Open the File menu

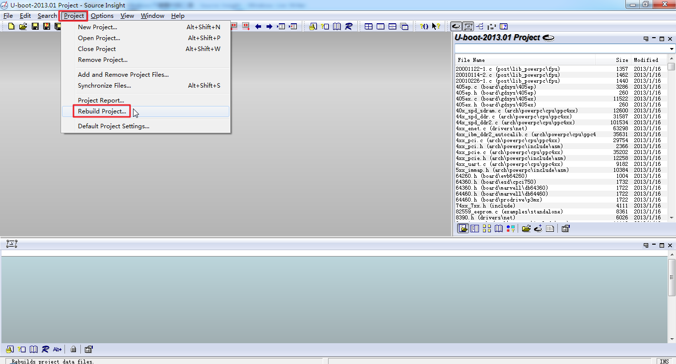(x=8, y=16)
